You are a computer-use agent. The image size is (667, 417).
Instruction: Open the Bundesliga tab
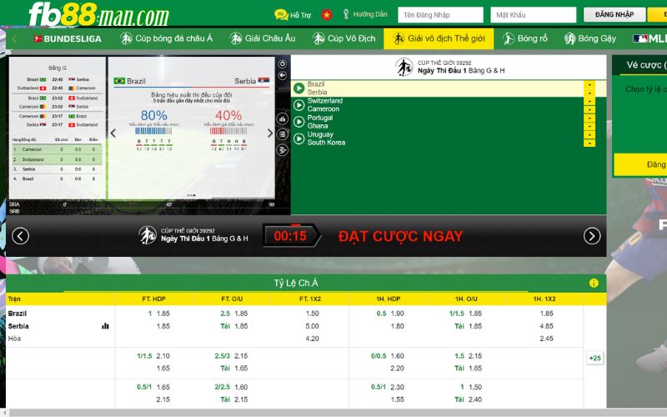(x=67, y=38)
